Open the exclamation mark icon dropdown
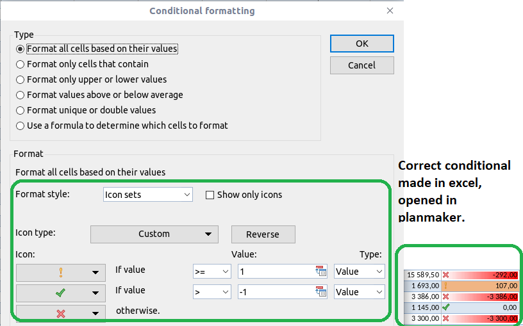The image size is (523, 326). pyautogui.click(x=60, y=272)
